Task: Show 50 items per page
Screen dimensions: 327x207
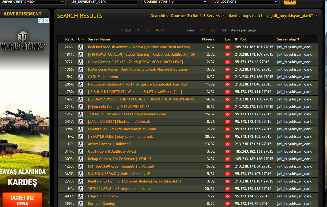Action: 224,30
